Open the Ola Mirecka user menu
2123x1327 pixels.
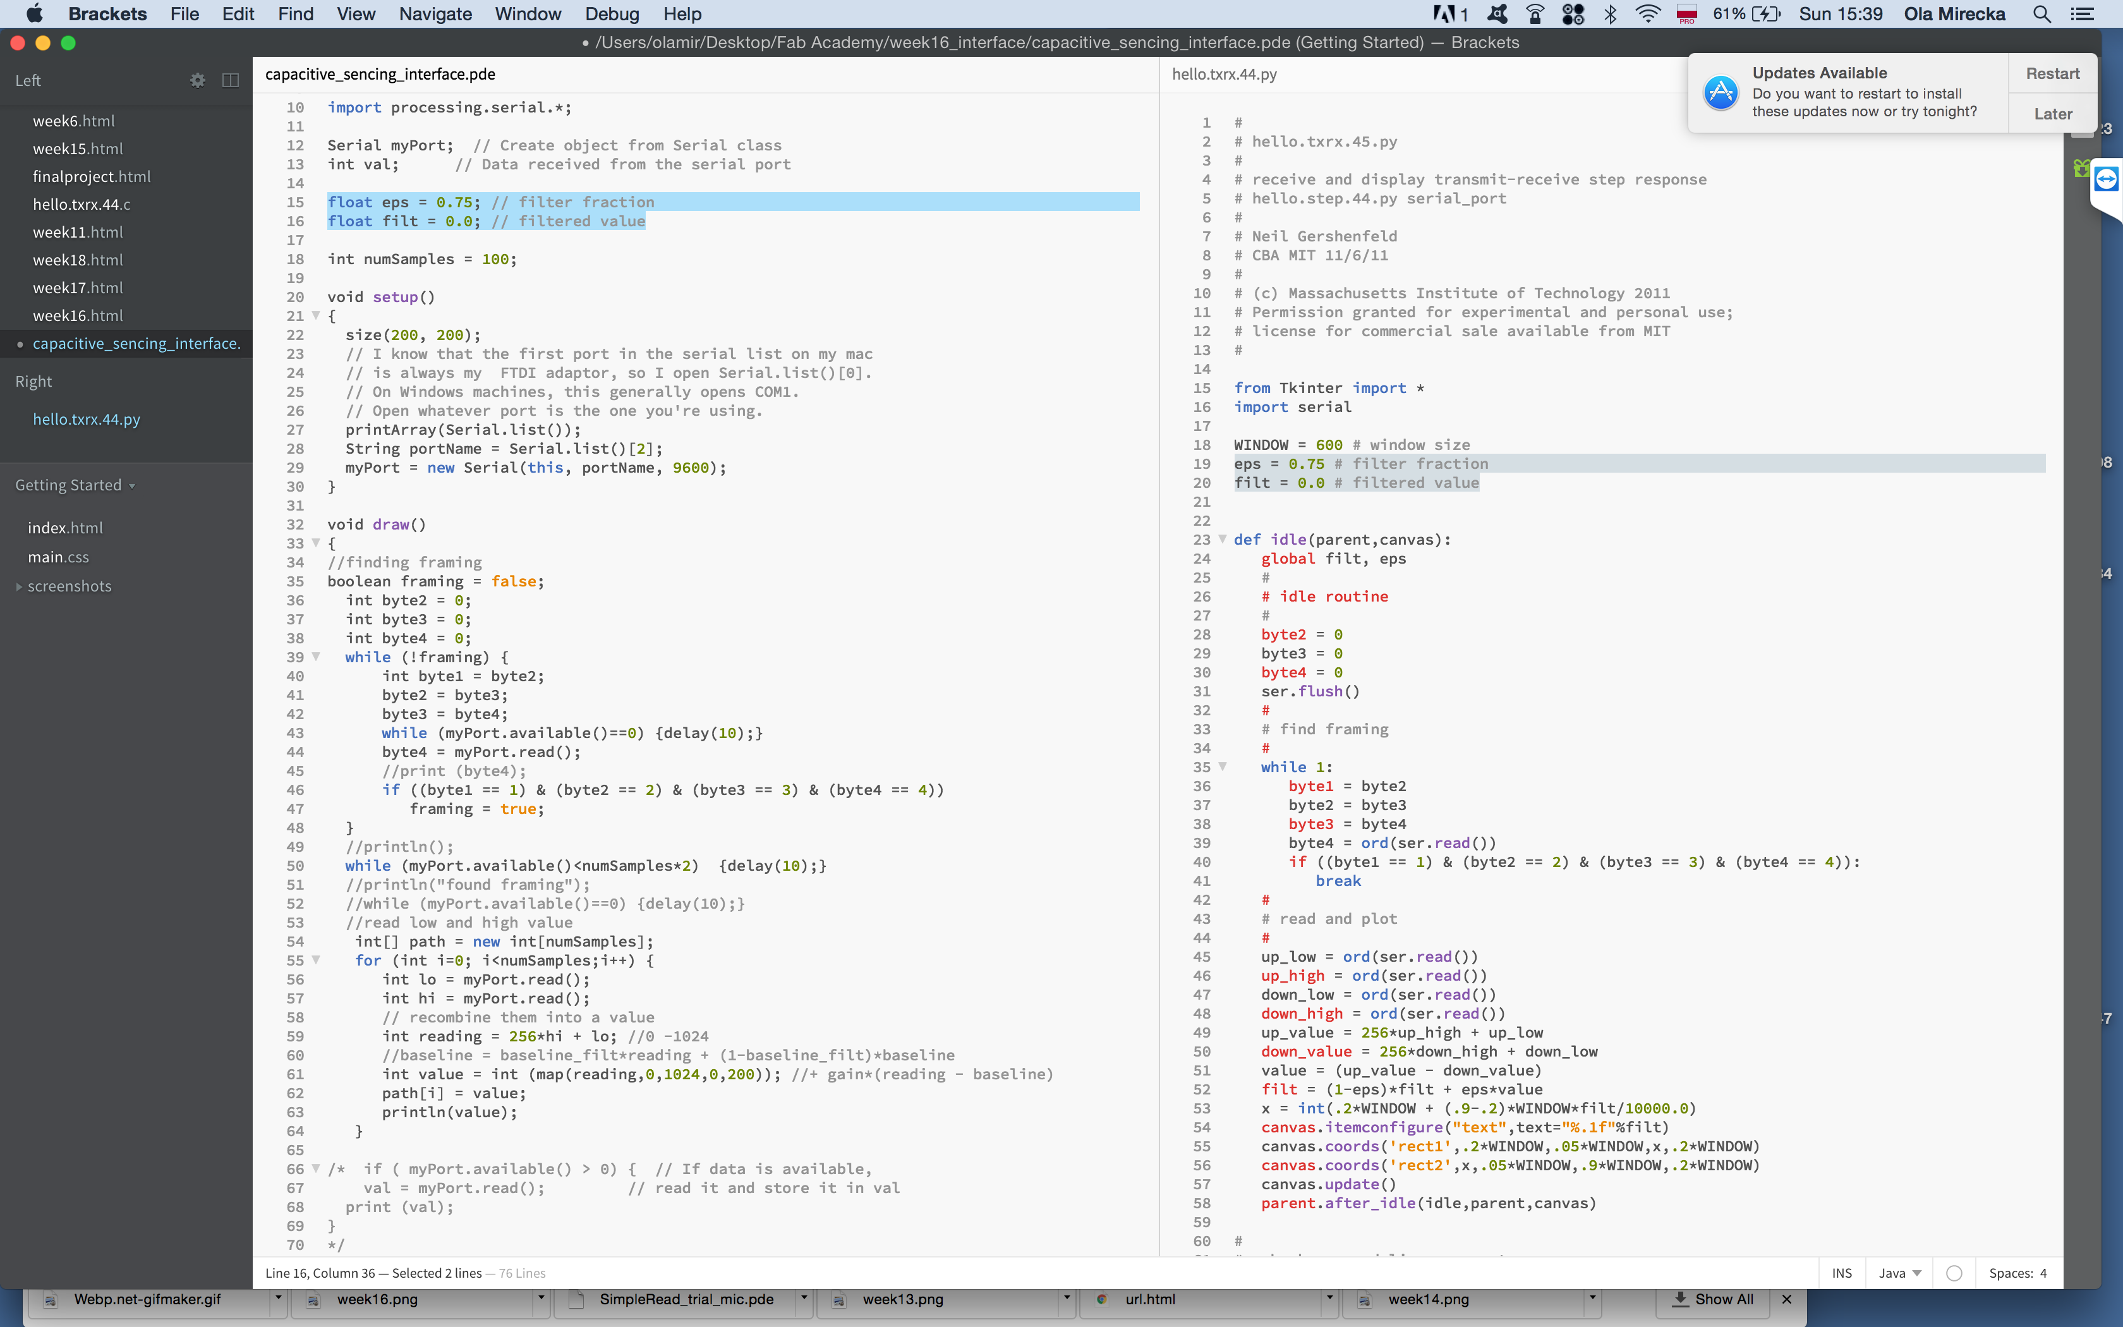tap(1954, 14)
